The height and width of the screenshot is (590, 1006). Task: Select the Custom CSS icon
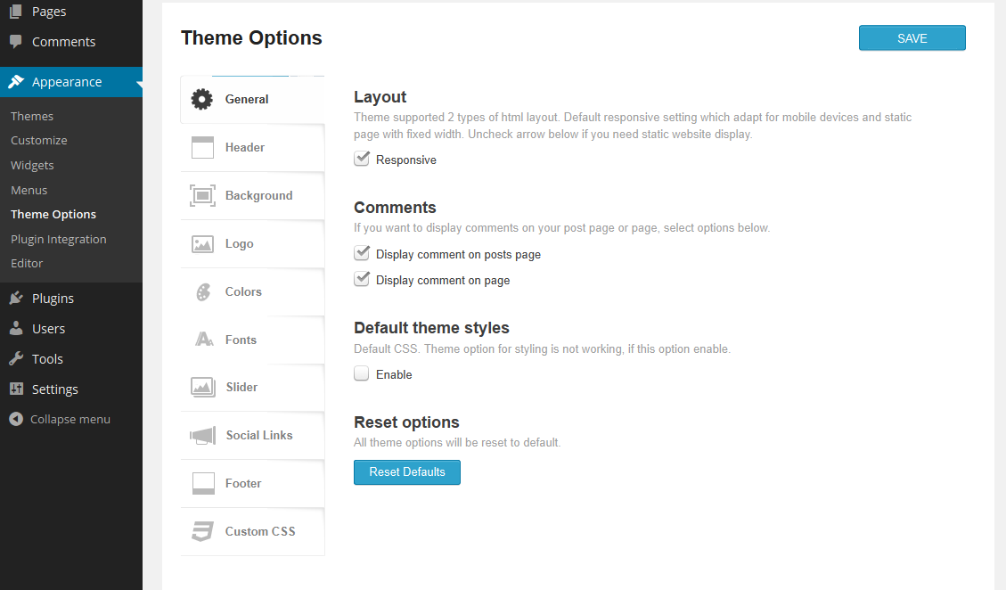[x=202, y=532]
